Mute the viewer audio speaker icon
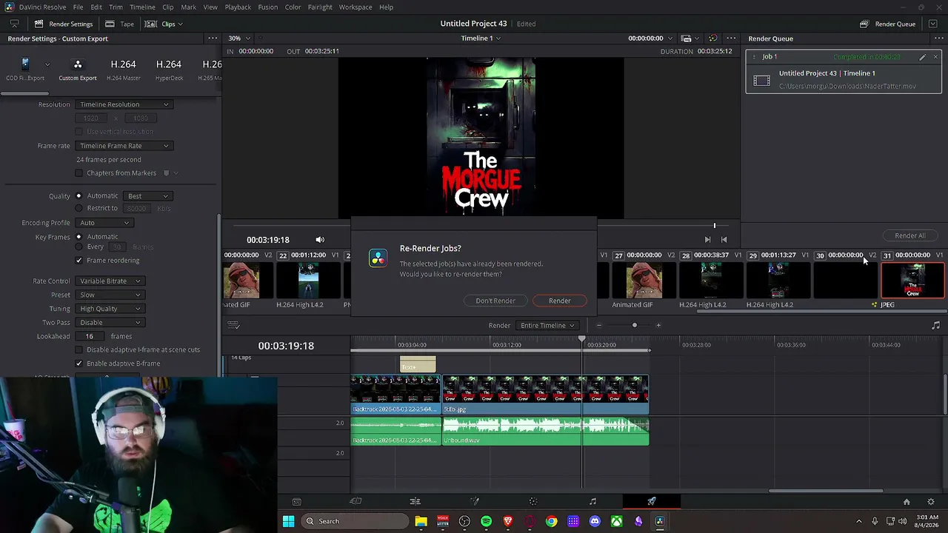 320,240
